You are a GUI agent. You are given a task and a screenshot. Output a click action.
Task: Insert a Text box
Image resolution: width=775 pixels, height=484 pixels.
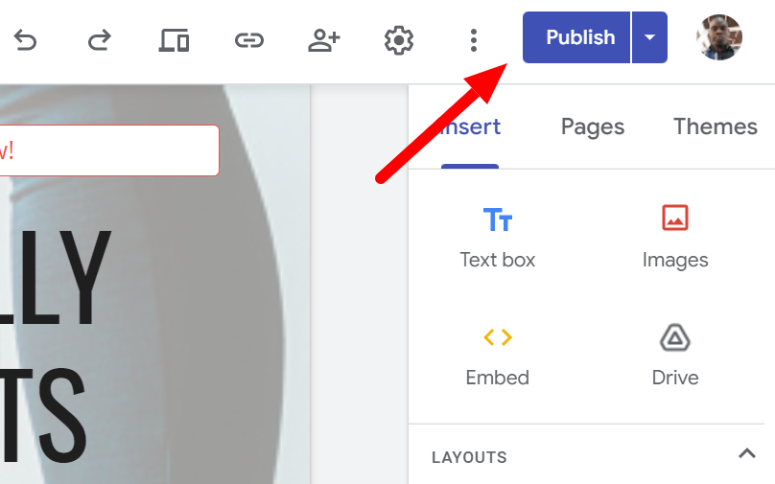tap(498, 238)
